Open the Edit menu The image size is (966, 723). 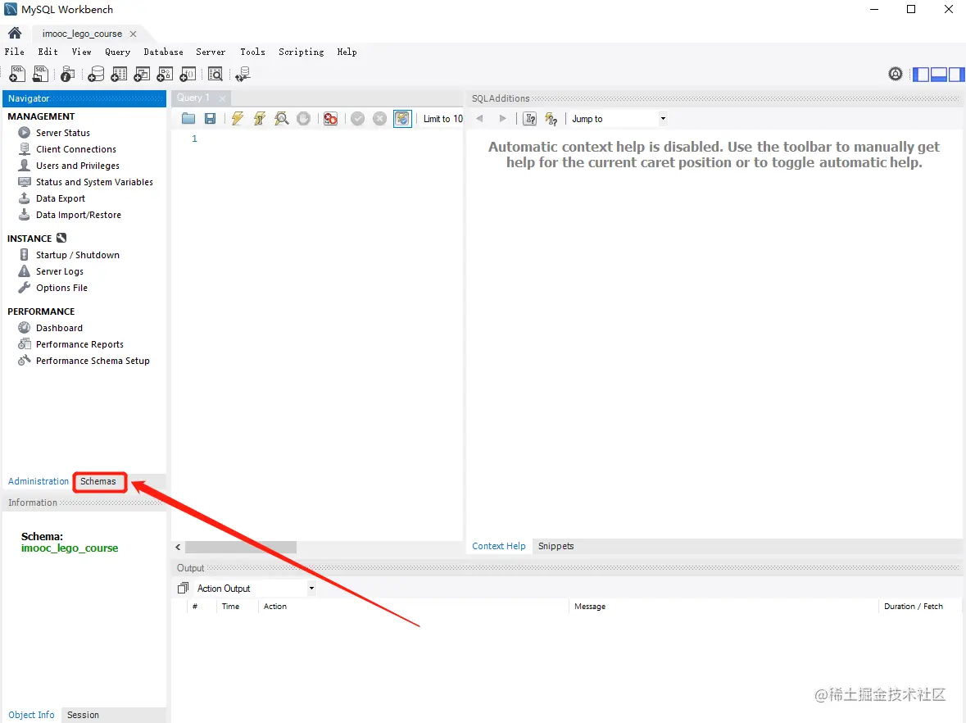tap(48, 52)
